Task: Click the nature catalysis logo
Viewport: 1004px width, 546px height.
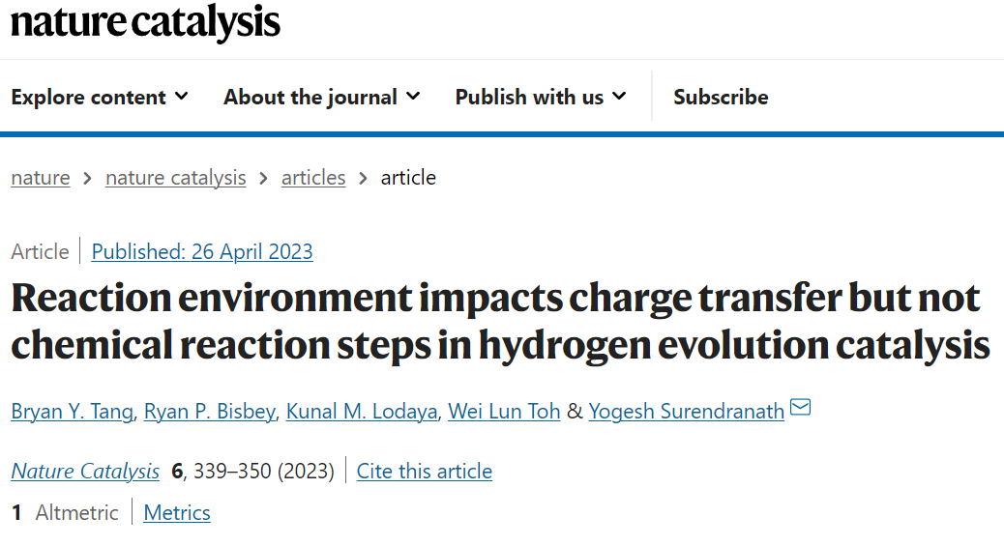Action: [145, 22]
